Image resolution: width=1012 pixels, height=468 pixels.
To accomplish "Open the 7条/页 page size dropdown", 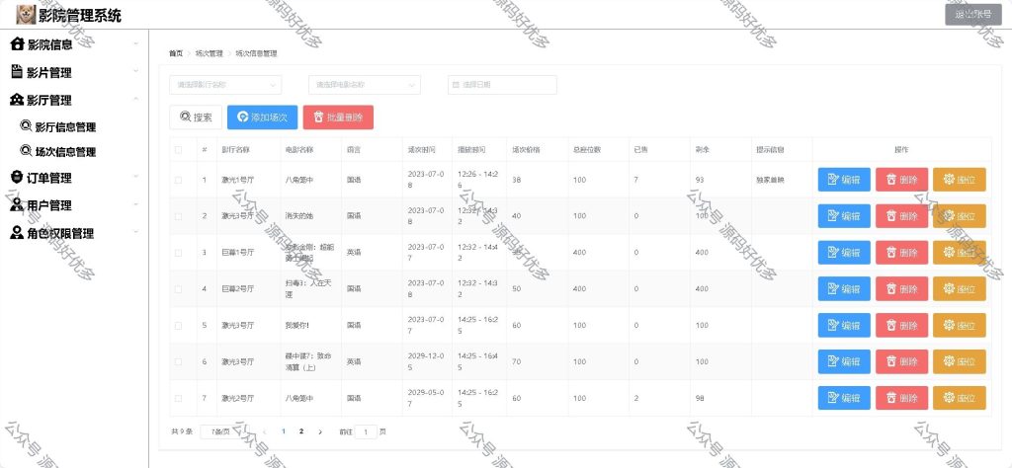I will pyautogui.click(x=224, y=431).
